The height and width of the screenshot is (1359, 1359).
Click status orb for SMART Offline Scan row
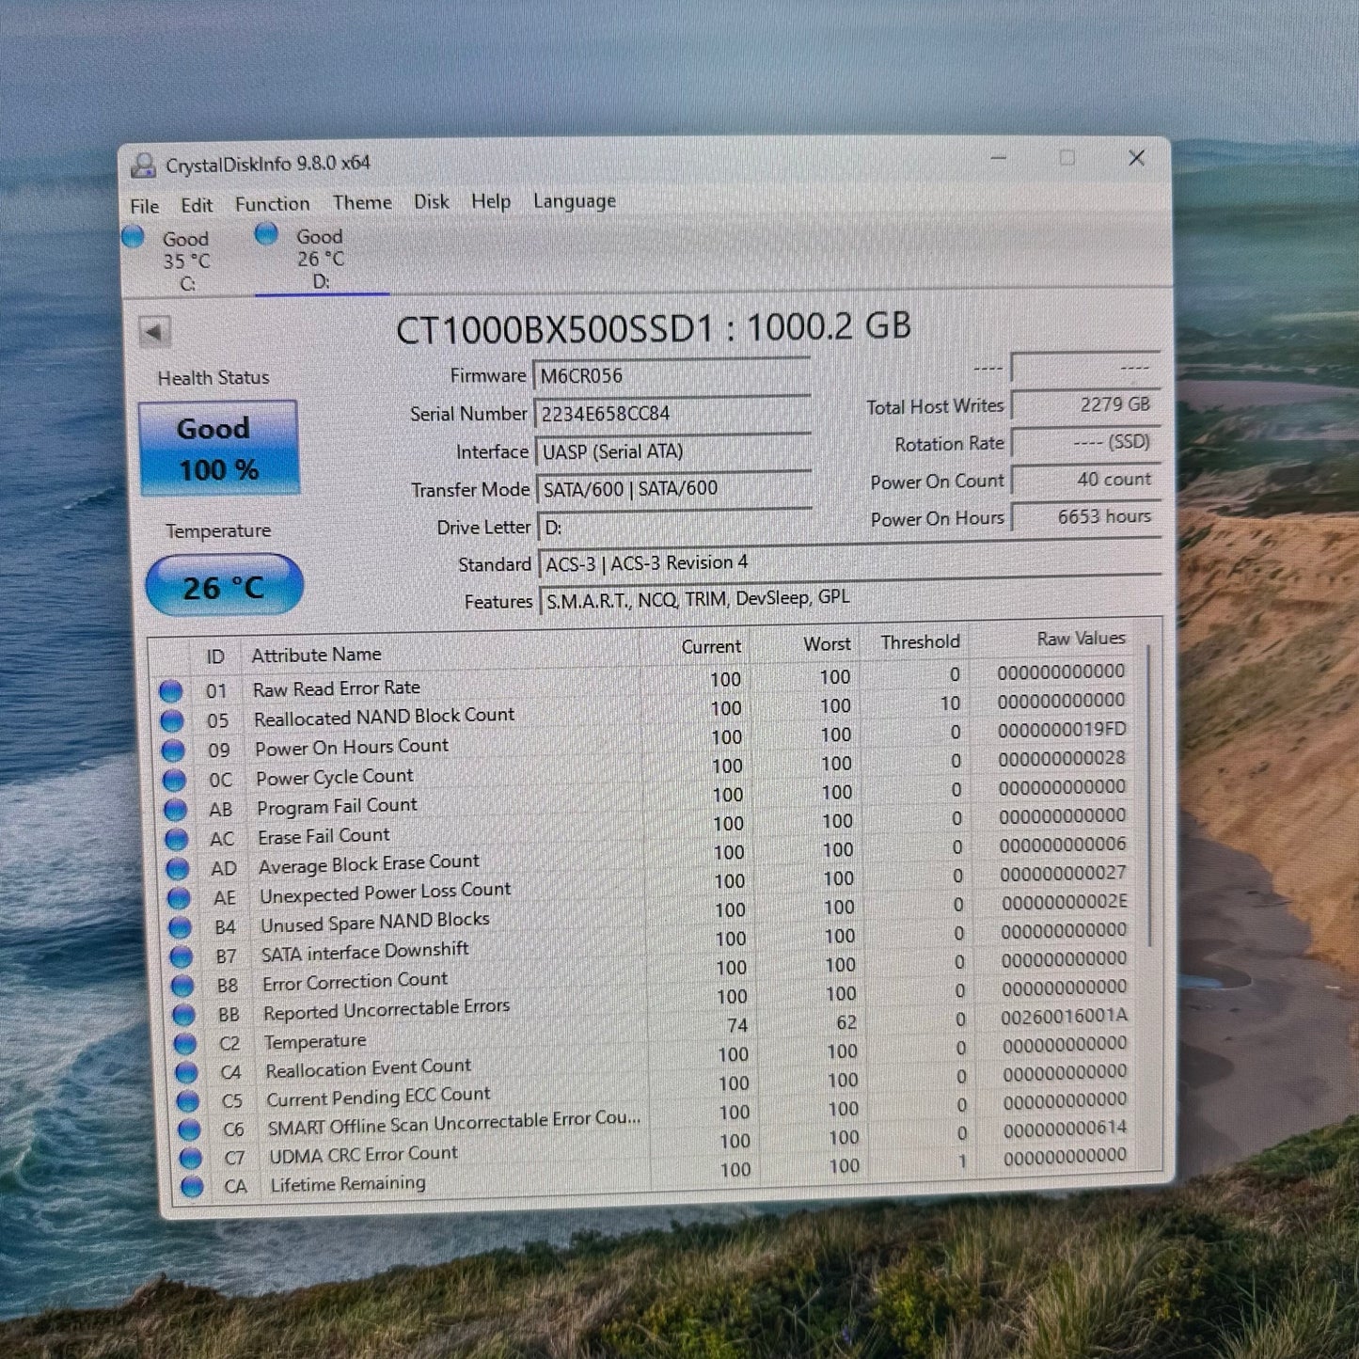pos(189,1130)
